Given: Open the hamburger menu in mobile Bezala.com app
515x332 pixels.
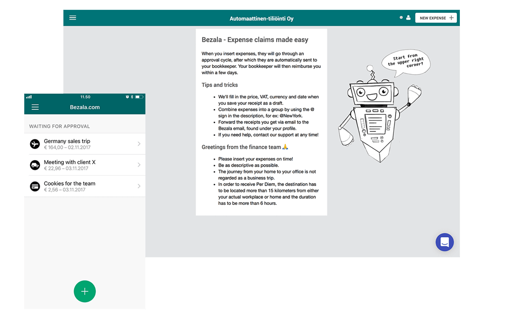Looking at the screenshot, I should pyautogui.click(x=35, y=107).
